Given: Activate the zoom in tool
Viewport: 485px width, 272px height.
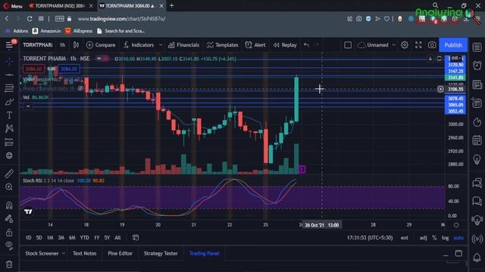Looking at the screenshot, I should tap(9, 187).
